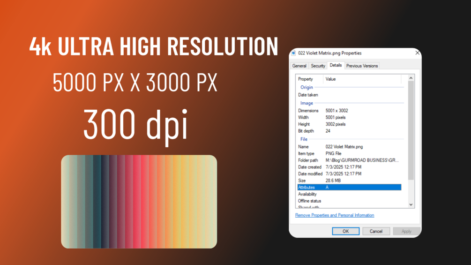Click the Origin section heading

307,87
